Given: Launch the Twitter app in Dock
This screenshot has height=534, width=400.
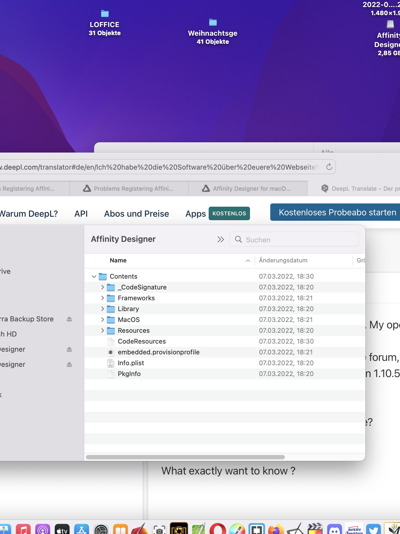Looking at the screenshot, I should click(x=374, y=529).
